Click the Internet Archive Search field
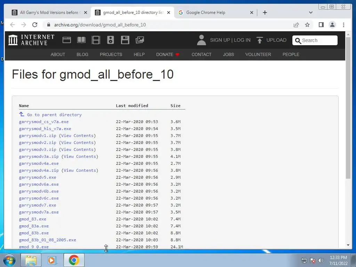This screenshot has height=267, width=356. click(315, 40)
